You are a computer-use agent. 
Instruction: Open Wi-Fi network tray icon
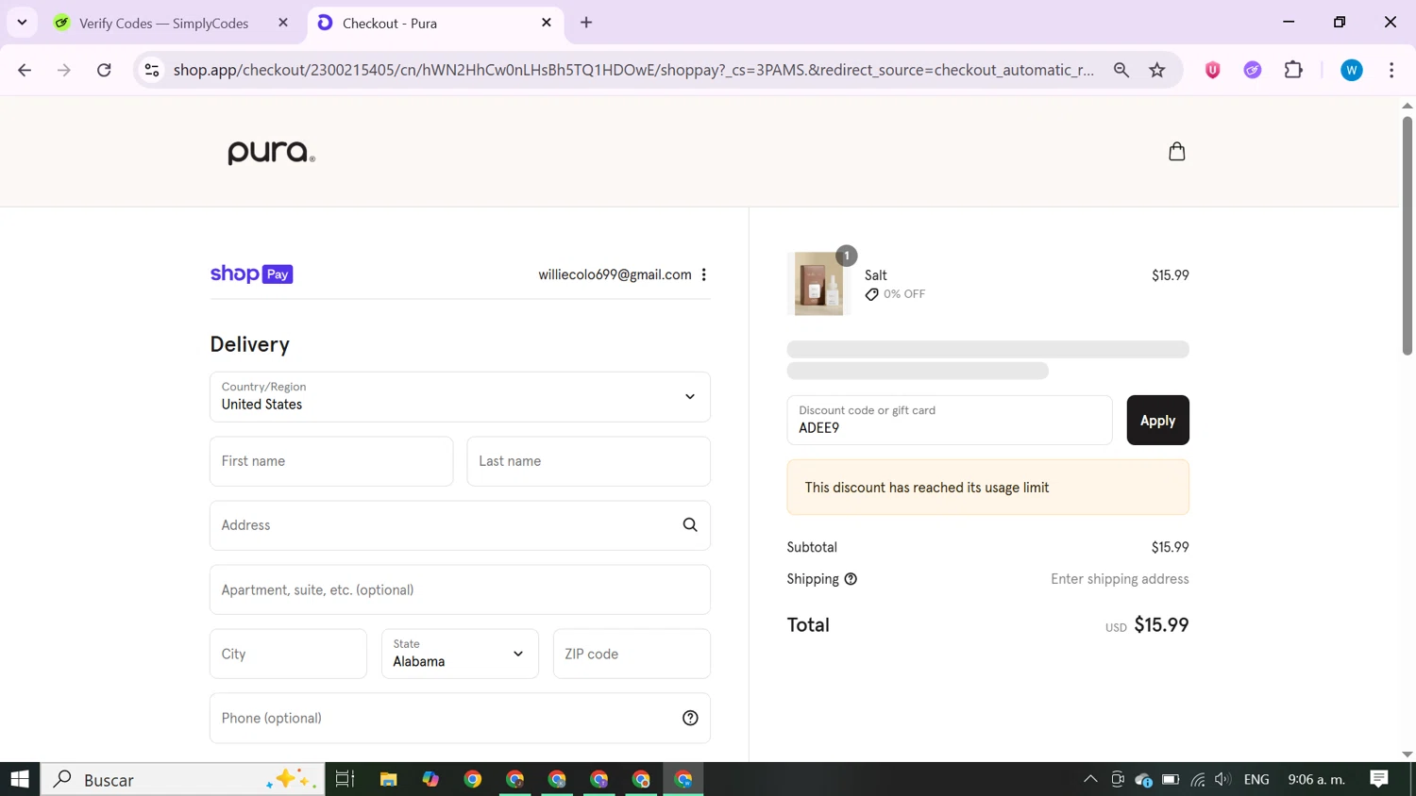[x=1197, y=779]
